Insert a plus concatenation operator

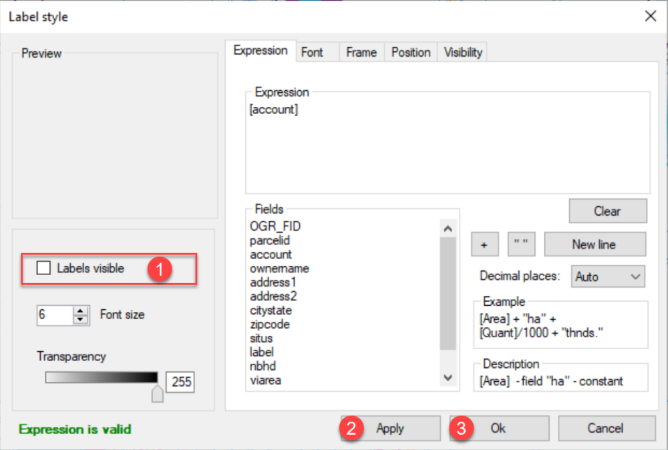coord(484,244)
